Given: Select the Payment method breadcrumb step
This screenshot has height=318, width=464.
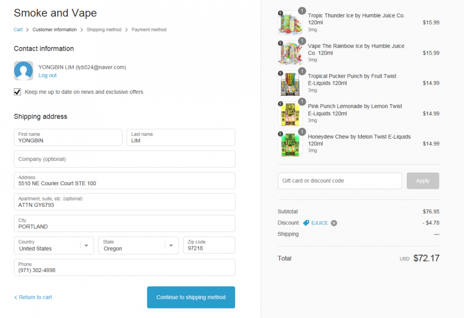Looking at the screenshot, I should click(x=149, y=30).
